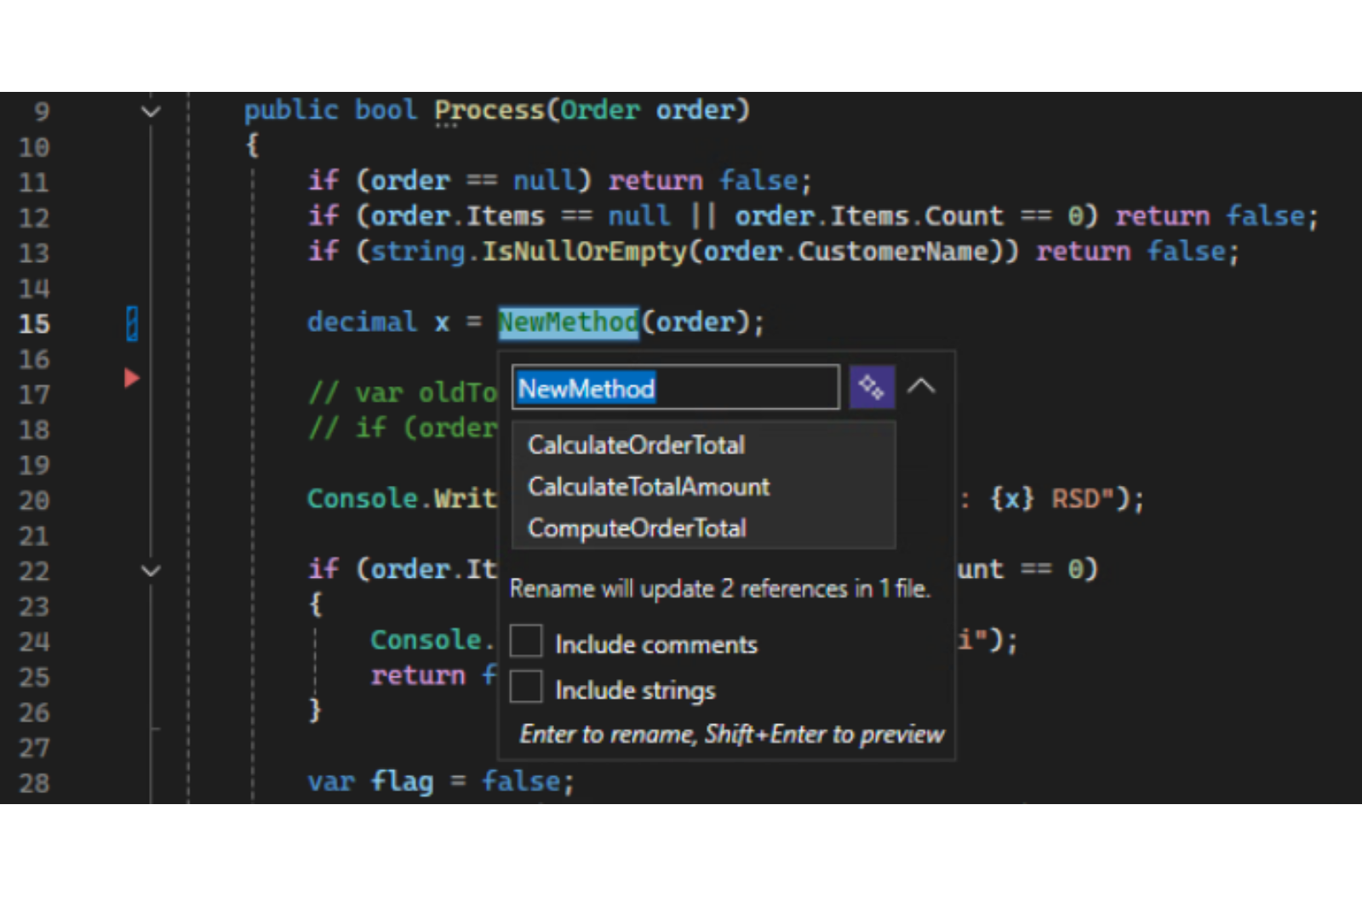Click the highlighted NewMethod call on line 15
The image size is (1362, 919).
pyautogui.click(x=568, y=323)
